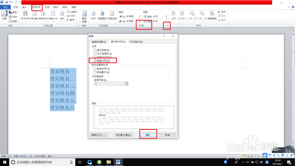Screen dimensions: 295x166
Task: Open the 行号 line numbers dropdown
Action: pos(72,16)
